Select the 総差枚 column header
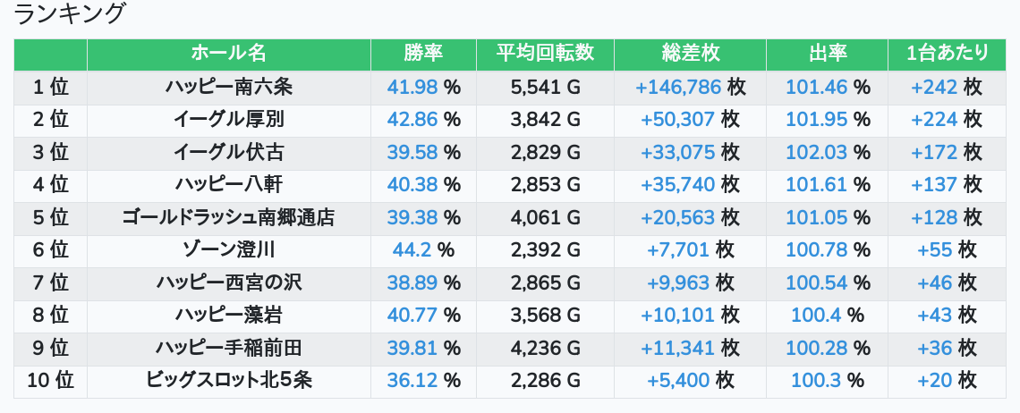 pyautogui.click(x=690, y=54)
